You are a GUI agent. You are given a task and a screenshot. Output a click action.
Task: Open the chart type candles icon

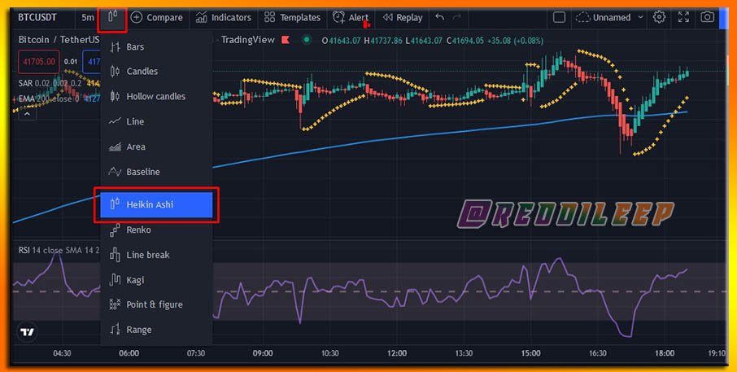pyautogui.click(x=112, y=17)
